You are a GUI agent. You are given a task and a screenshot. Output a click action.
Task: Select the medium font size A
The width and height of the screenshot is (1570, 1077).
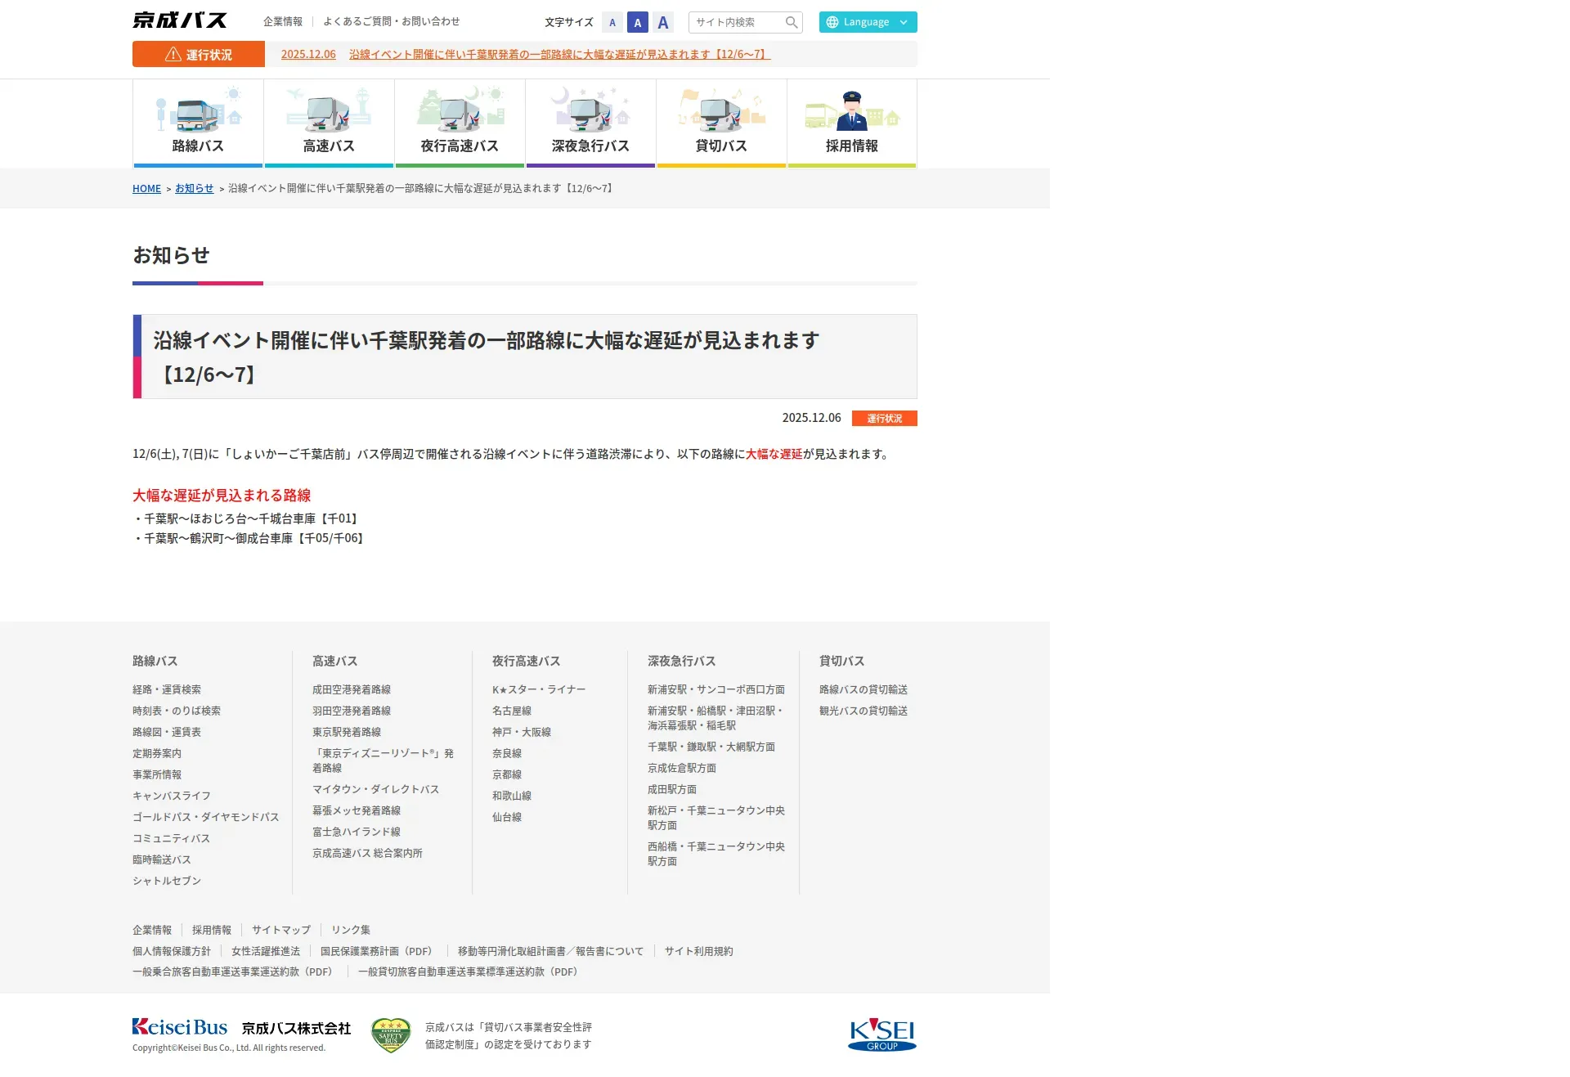click(638, 23)
